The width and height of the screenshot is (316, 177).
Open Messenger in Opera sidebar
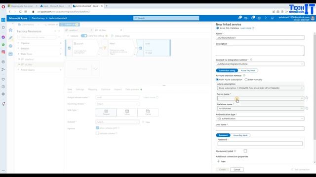pos(3,37)
